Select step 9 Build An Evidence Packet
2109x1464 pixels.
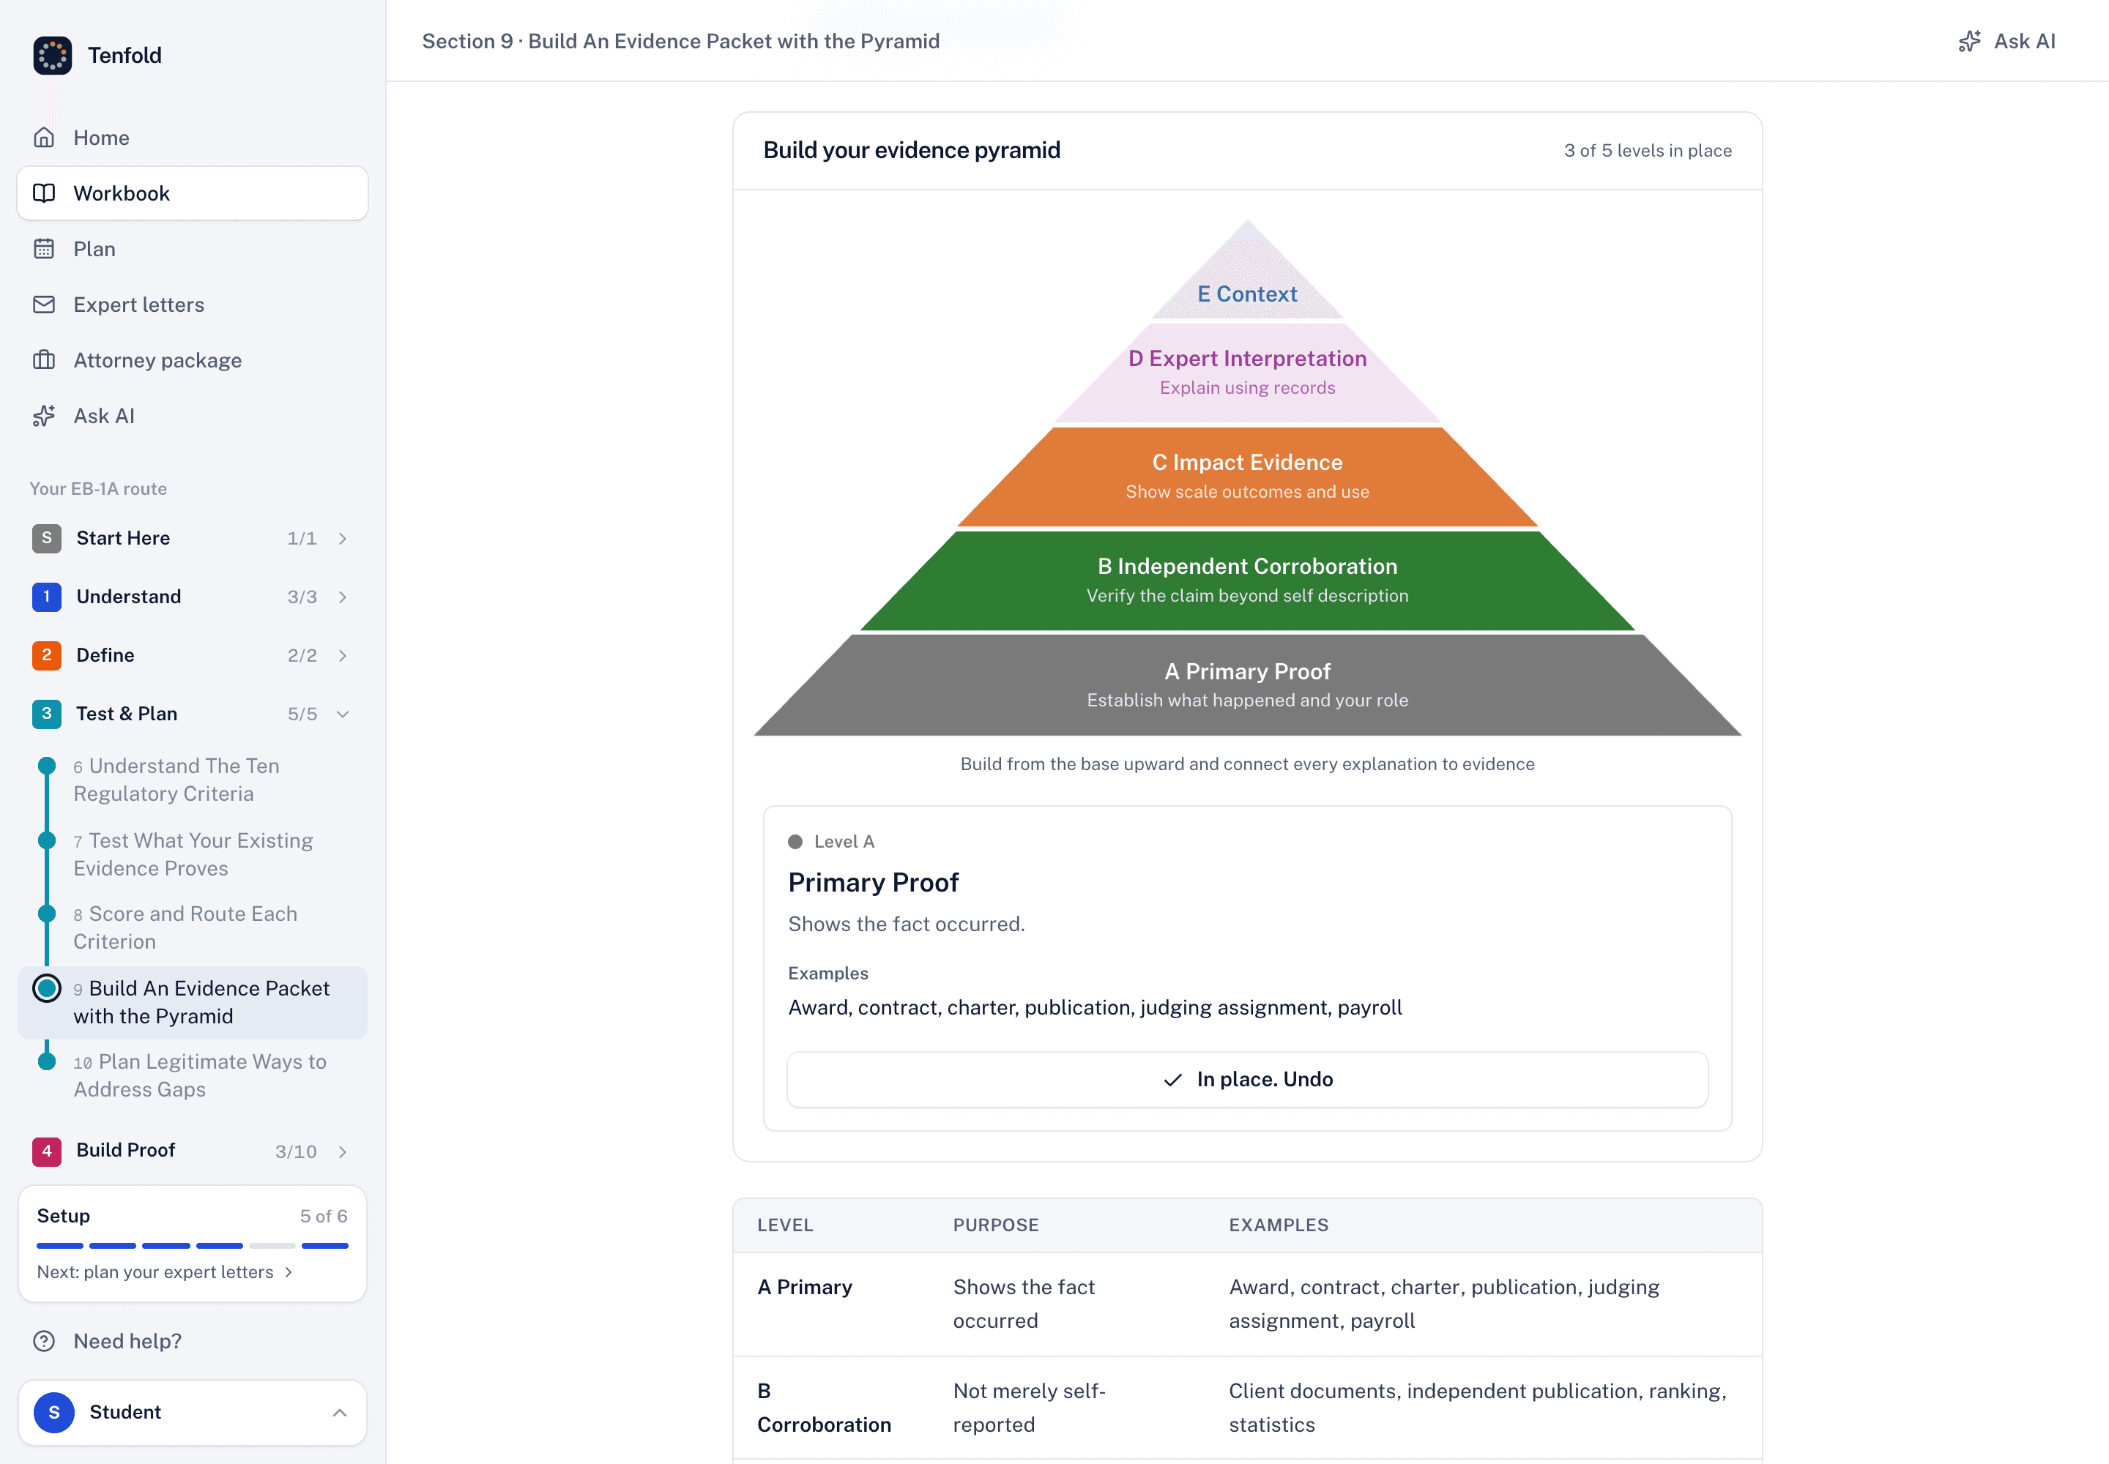193,1001
